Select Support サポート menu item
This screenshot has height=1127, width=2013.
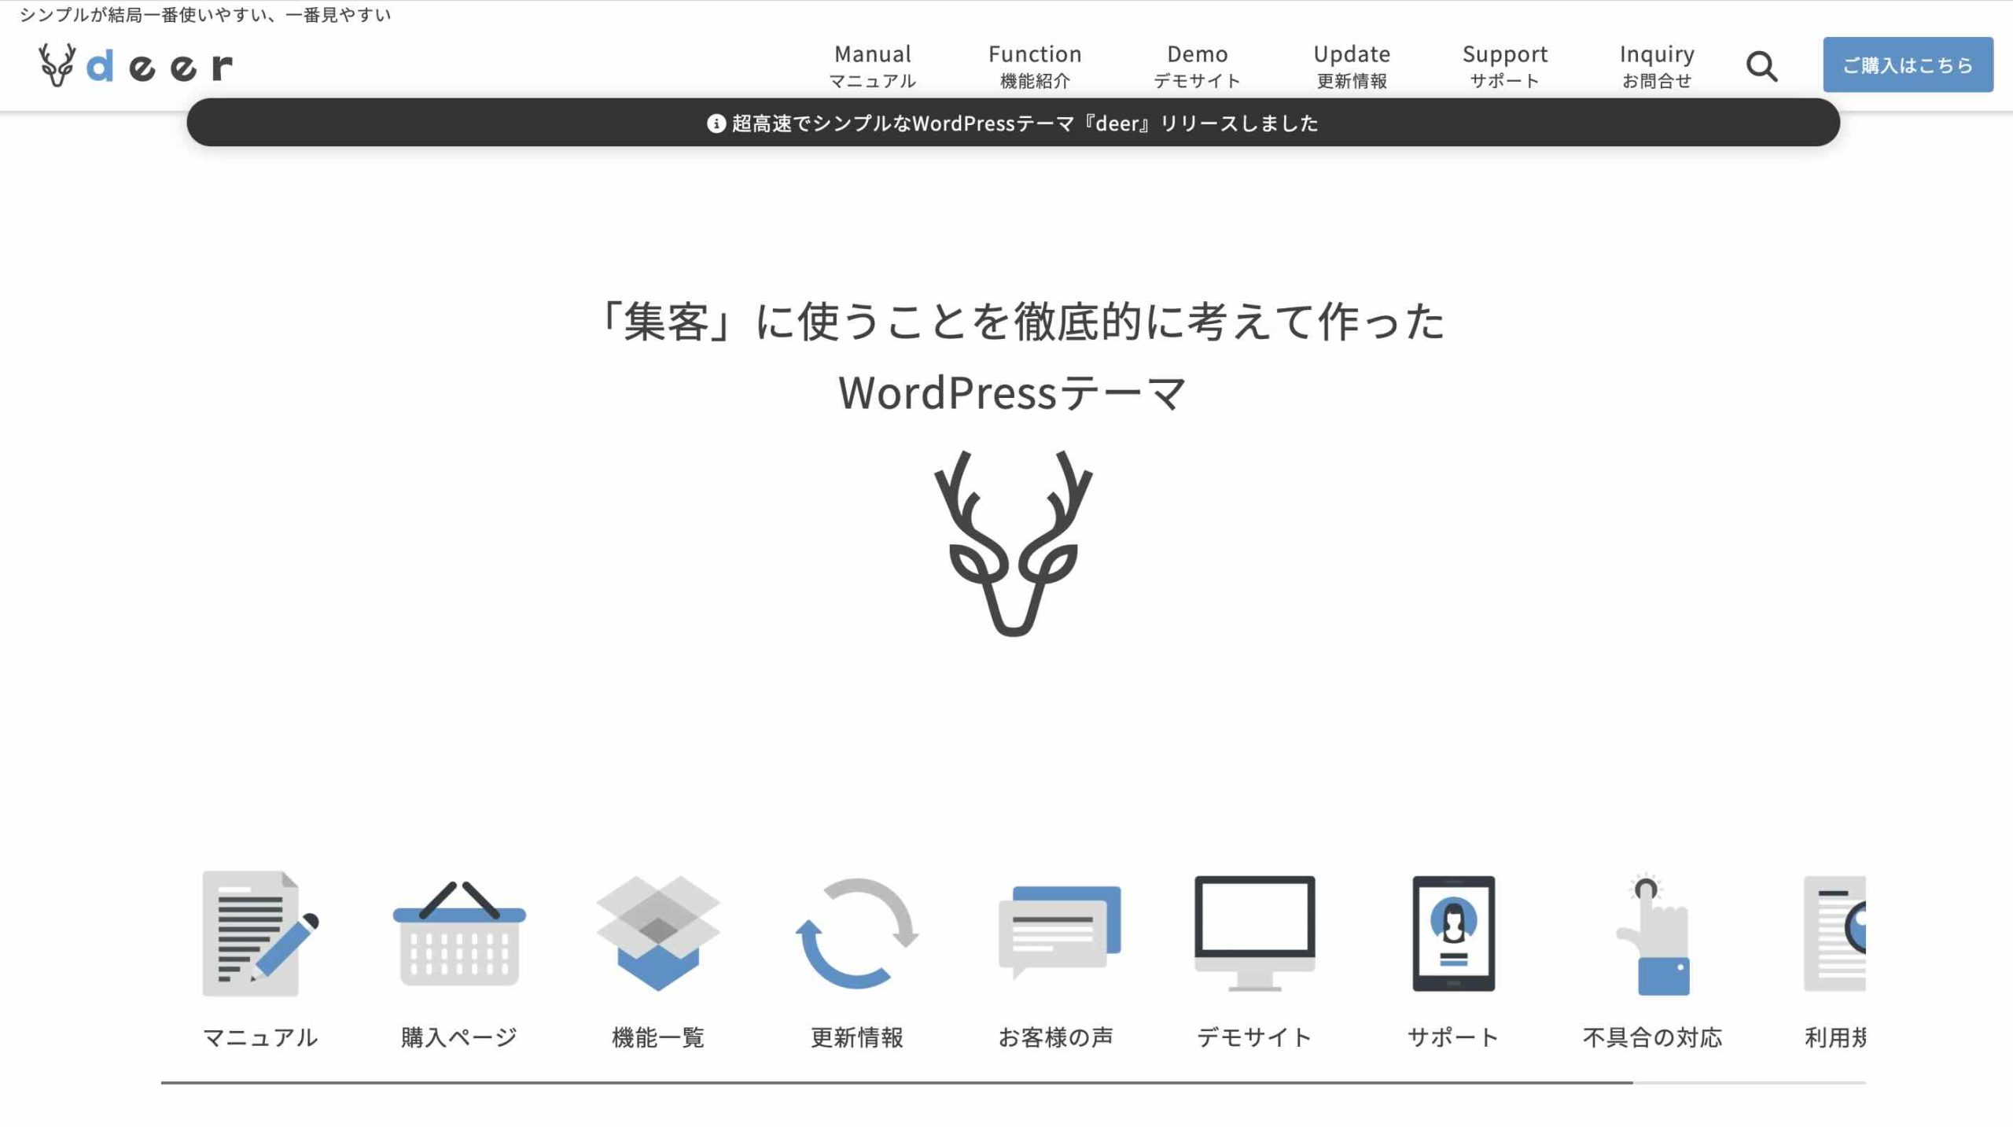point(1504,66)
